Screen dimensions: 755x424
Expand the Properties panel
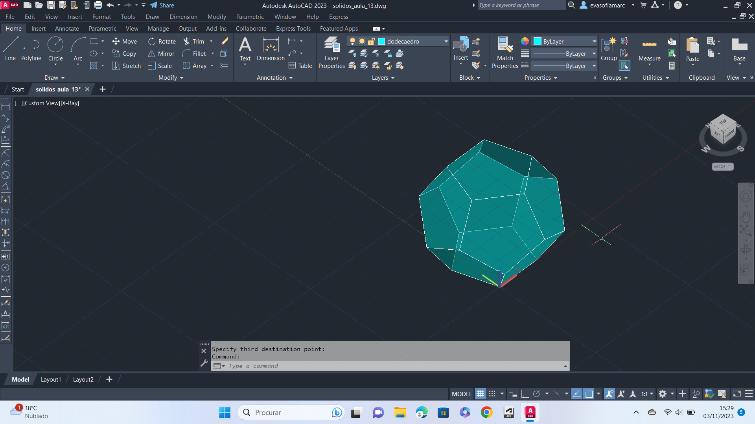coord(541,78)
